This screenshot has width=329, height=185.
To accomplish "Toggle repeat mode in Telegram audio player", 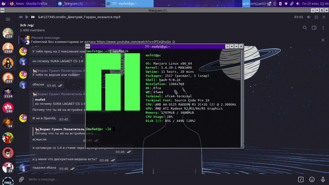I will click(x=316, y=17).
